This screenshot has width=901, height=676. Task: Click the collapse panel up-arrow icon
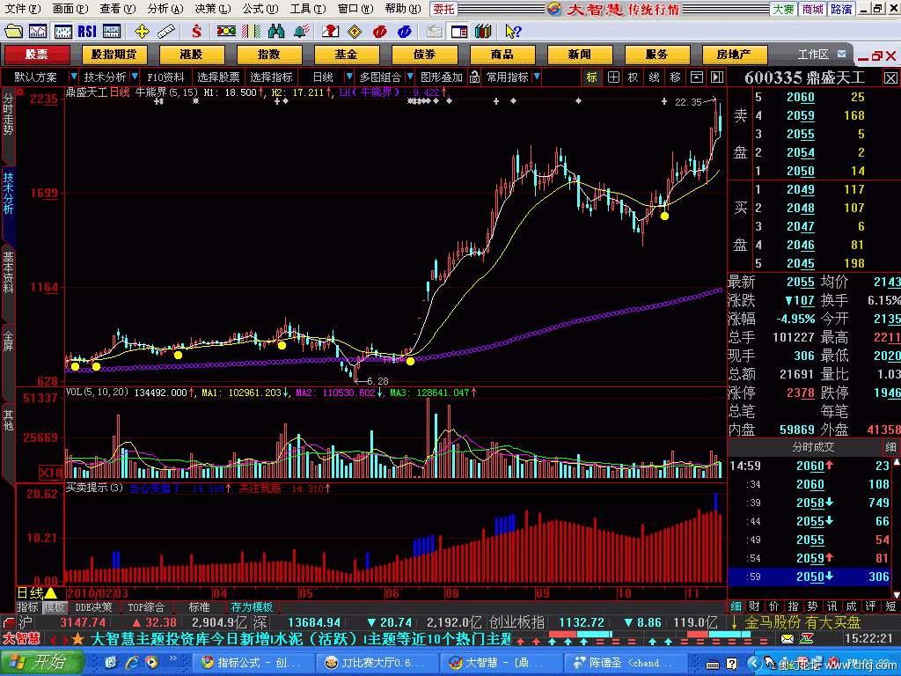tap(696, 77)
